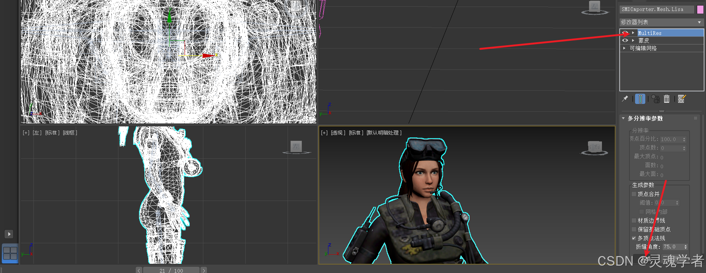The height and width of the screenshot is (273, 706).
Task: Open [标准] menu in perspective viewport
Action: point(356,133)
